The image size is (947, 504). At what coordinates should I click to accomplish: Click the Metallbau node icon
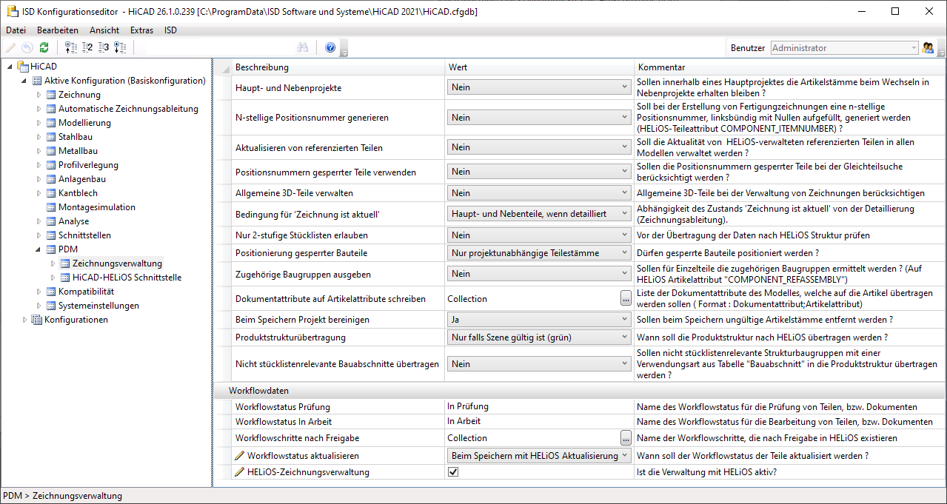coord(51,151)
